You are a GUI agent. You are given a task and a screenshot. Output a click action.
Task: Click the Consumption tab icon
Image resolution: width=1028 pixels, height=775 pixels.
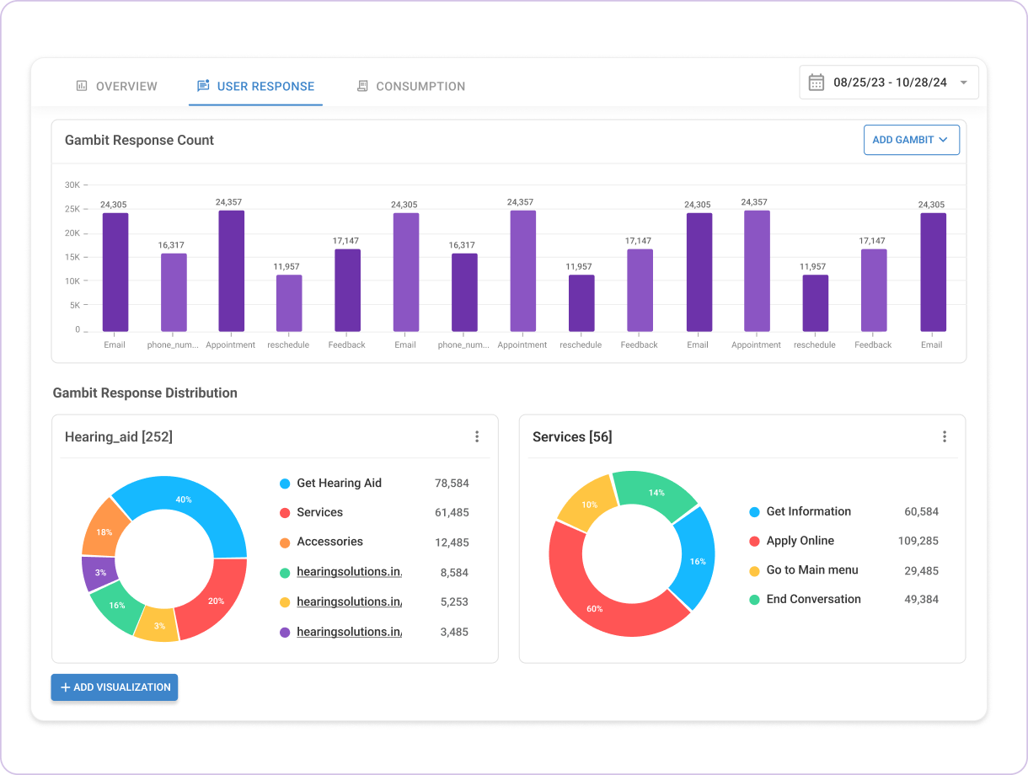tap(362, 86)
